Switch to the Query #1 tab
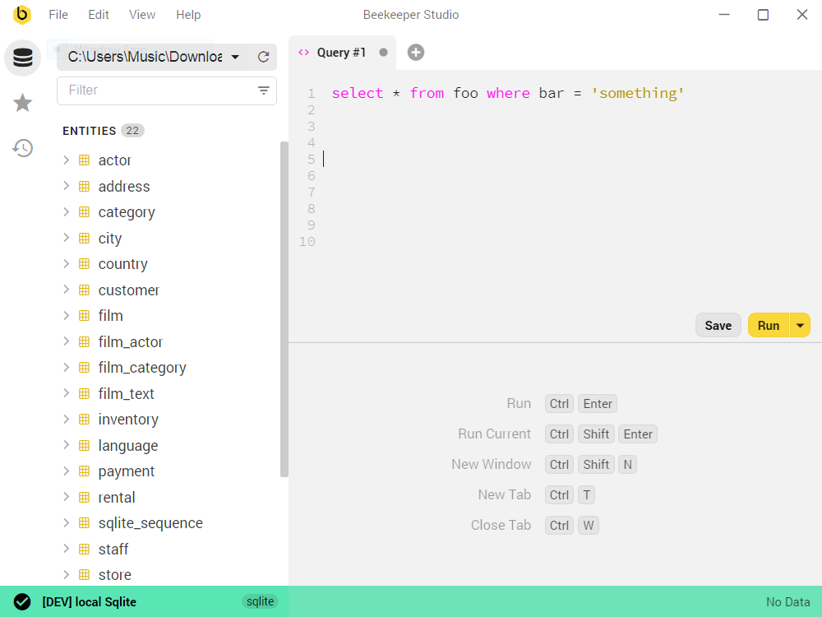 (343, 51)
